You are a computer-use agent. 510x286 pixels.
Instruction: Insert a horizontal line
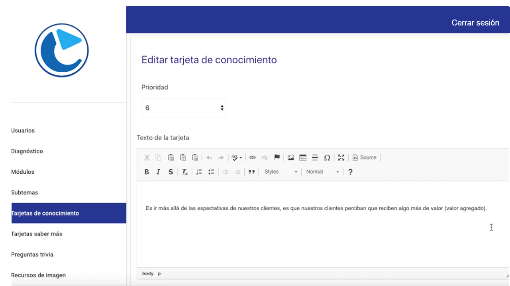[x=315, y=157]
